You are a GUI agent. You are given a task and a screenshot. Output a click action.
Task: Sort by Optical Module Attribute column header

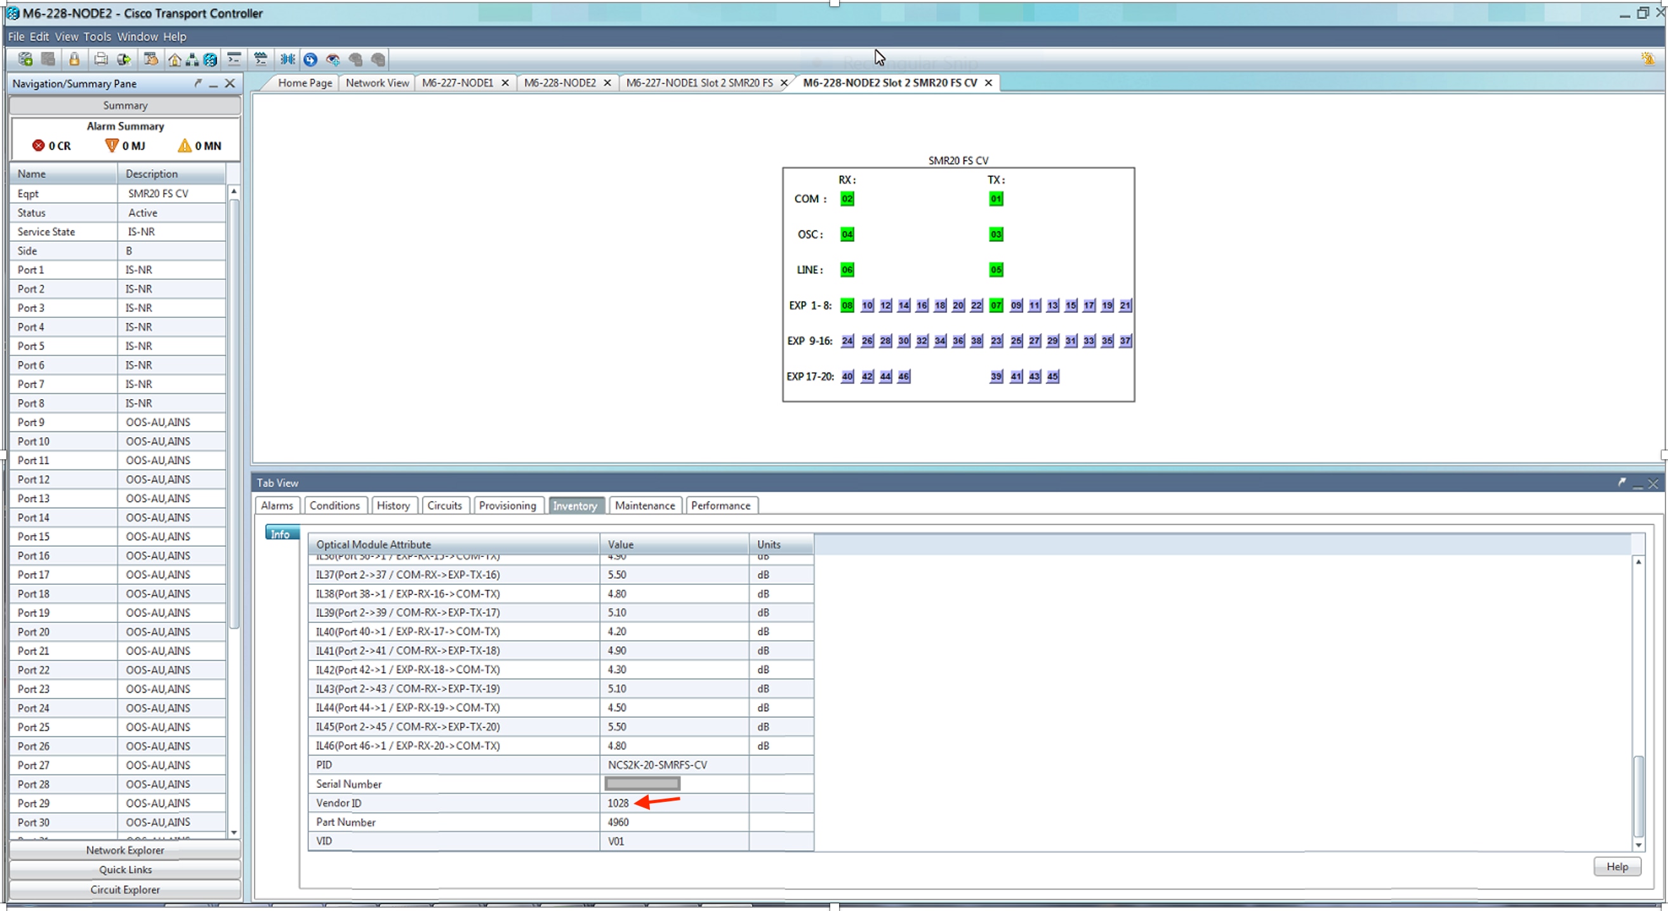click(x=453, y=544)
